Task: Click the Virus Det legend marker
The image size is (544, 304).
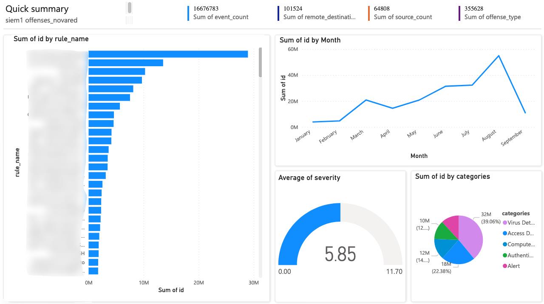Action: point(506,222)
